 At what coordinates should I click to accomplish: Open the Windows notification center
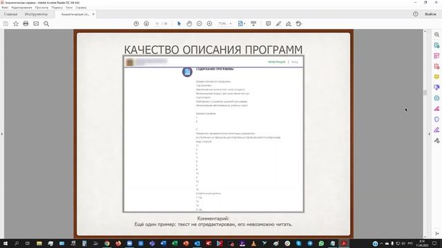tap(434, 243)
